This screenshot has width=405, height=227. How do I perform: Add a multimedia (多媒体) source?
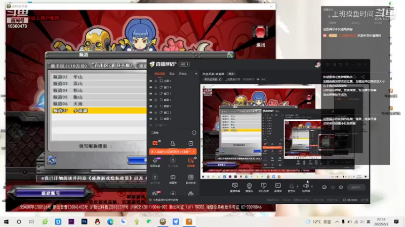tap(277, 188)
